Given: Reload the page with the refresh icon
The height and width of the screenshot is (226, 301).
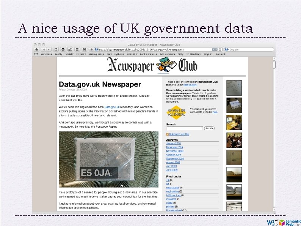Looking at the screenshot, I should (x=220, y=49).
